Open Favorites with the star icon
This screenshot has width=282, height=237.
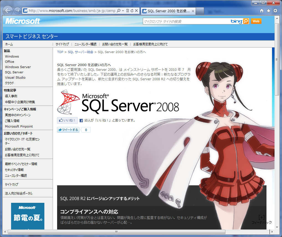(268, 11)
